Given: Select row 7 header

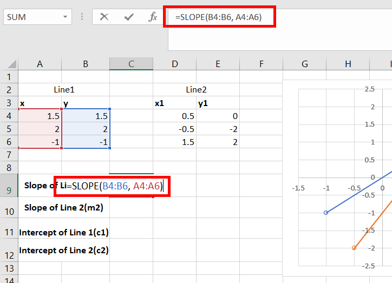Looking at the screenshot, I should tap(9, 155).
